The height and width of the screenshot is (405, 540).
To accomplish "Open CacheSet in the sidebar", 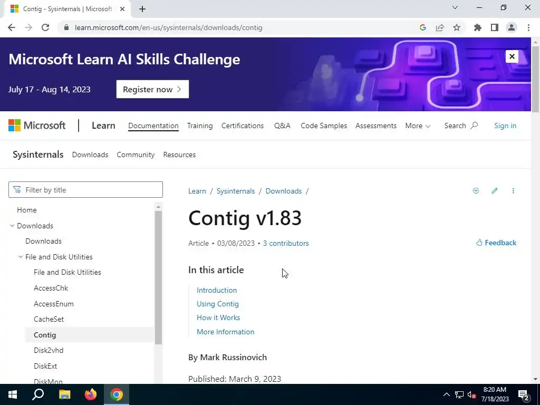I will pos(49,319).
